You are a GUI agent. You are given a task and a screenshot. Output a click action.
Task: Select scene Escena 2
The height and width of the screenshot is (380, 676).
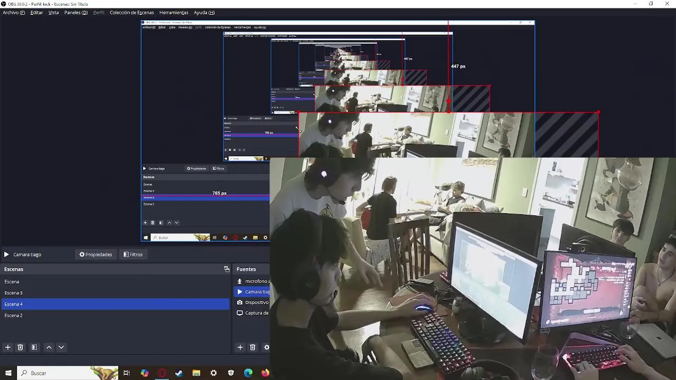click(115, 316)
